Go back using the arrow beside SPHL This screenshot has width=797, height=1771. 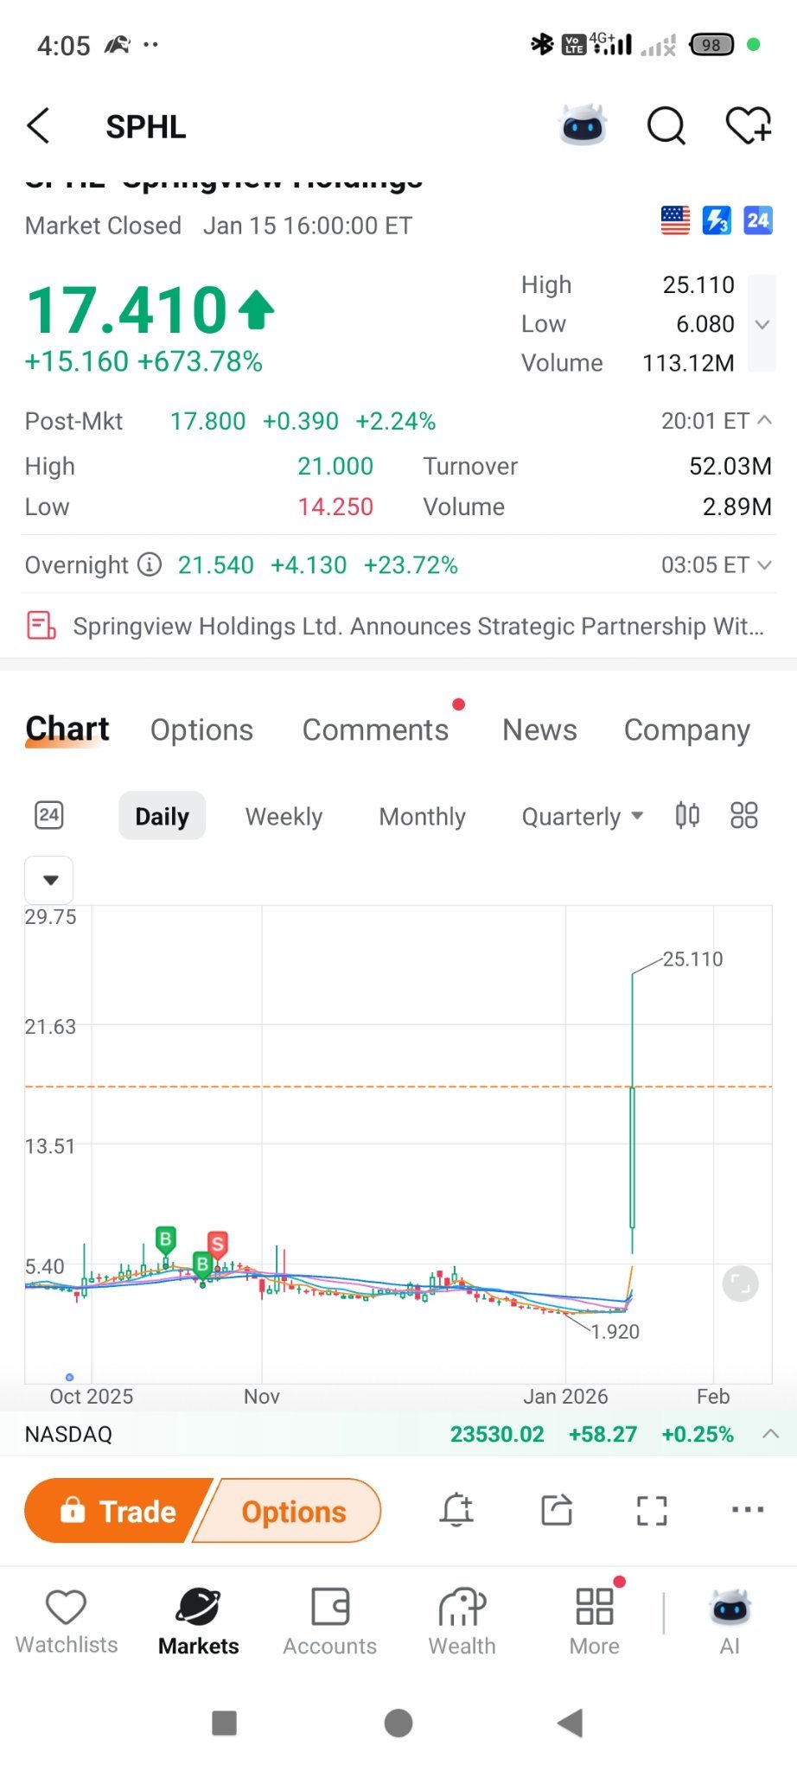39,126
